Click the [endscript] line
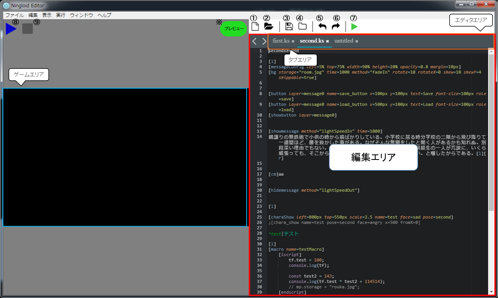Image resolution: width=498 pixels, height=298 pixels. 292,292
